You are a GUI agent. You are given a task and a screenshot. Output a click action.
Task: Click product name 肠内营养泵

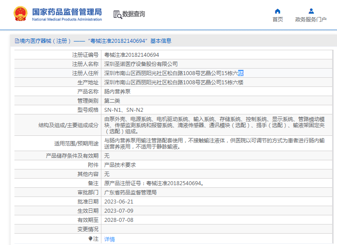(117, 92)
